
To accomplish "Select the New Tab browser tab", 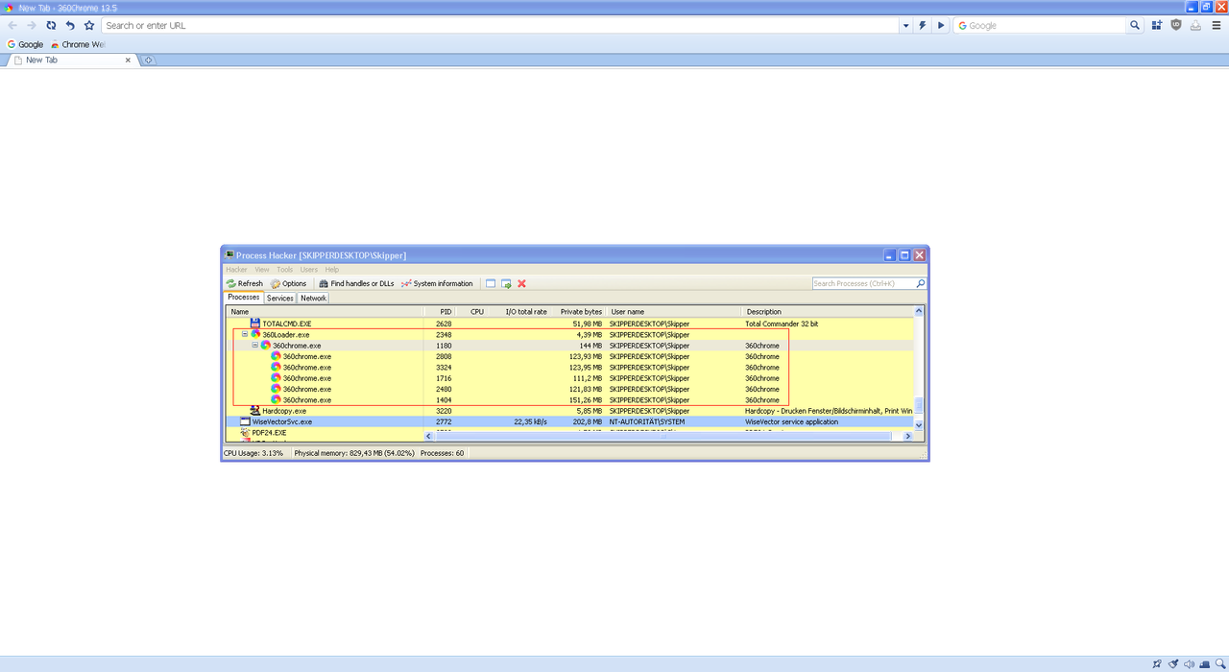I will tap(72, 60).
